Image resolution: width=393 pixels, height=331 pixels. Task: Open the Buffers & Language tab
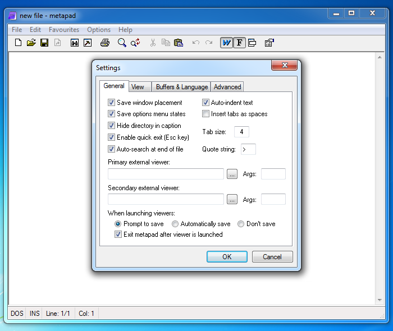(x=181, y=87)
